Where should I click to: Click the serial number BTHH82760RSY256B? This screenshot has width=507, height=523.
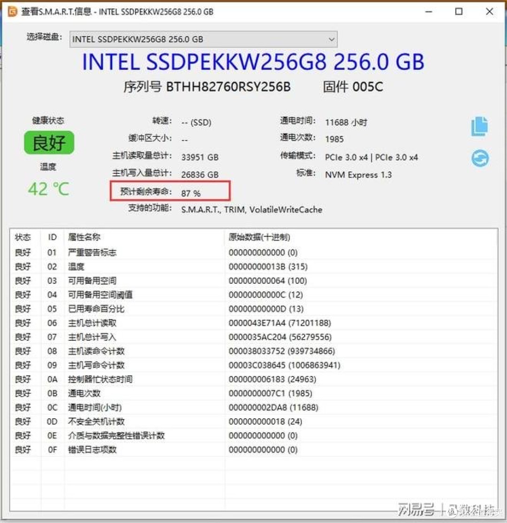pyautogui.click(x=228, y=87)
